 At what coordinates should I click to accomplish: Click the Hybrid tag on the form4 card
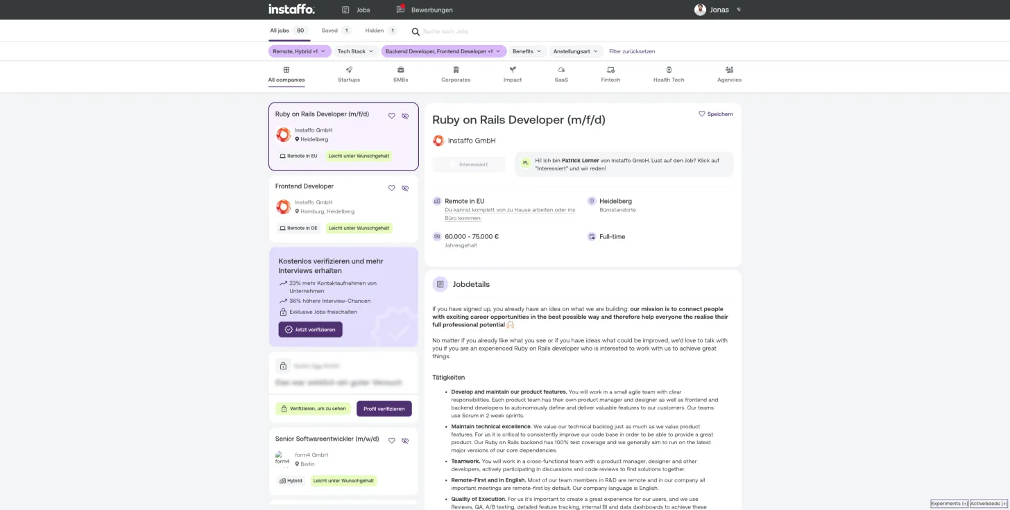(x=291, y=481)
